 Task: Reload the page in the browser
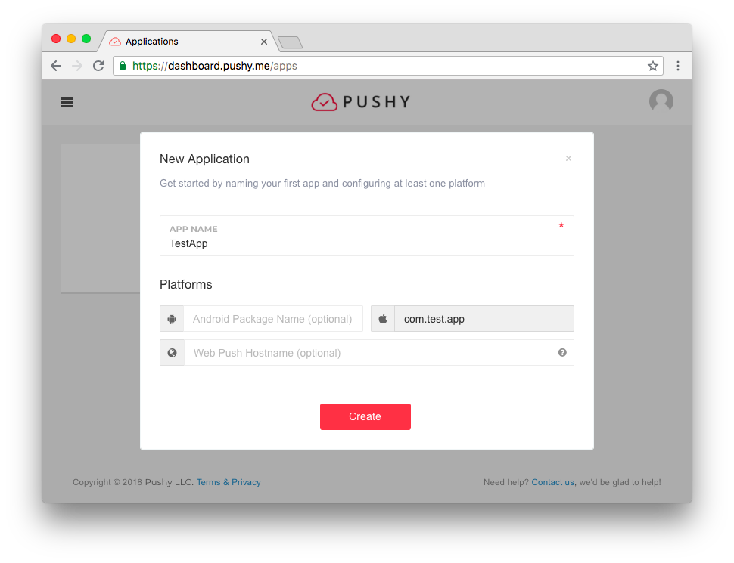tap(98, 66)
